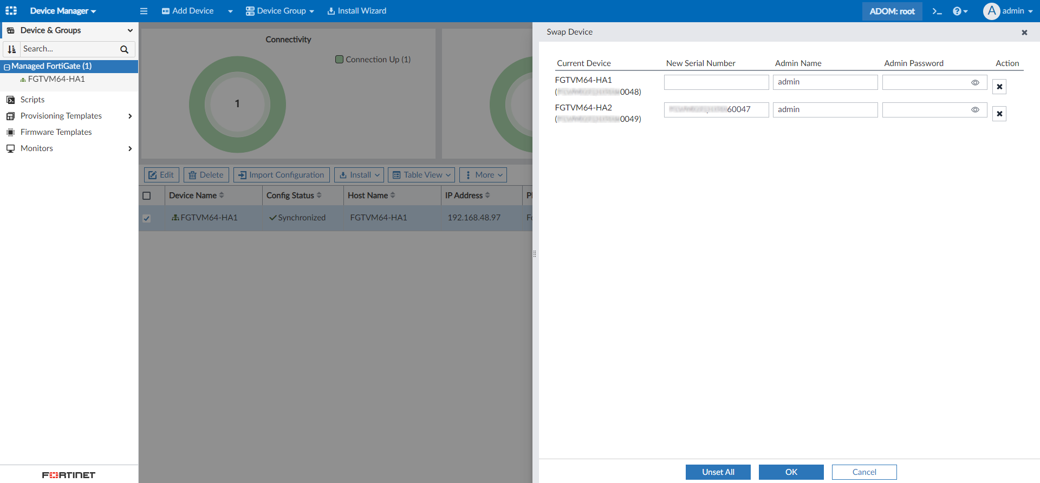Expand Provisioning Templates submenu arrow
Screen dimensions: 1040x483
(130, 116)
